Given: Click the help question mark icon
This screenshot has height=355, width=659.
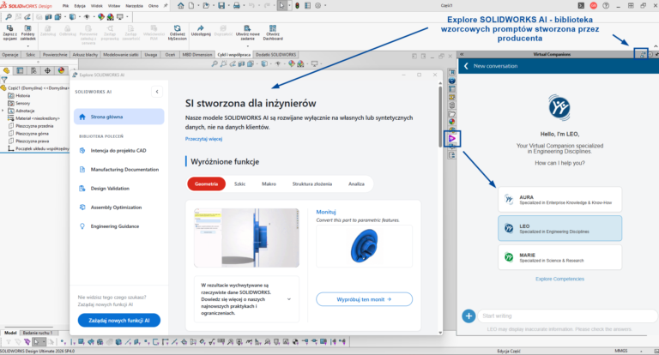Looking at the screenshot, I should tap(606, 5).
